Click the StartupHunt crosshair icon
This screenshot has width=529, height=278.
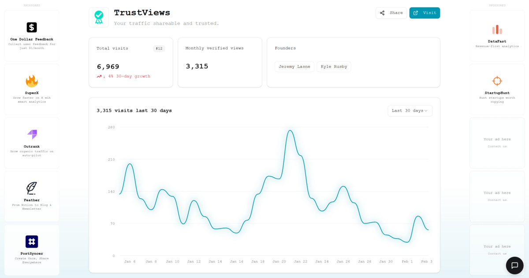pos(497,81)
